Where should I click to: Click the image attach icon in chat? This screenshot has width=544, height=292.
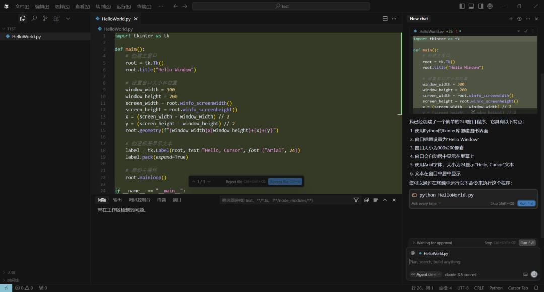tap(525, 274)
